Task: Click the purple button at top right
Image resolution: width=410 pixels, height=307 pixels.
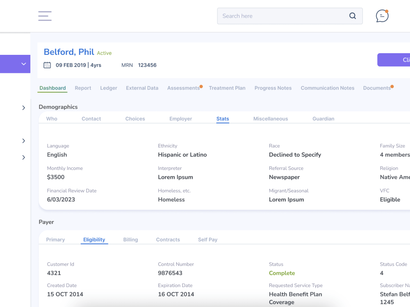Action: [x=394, y=60]
